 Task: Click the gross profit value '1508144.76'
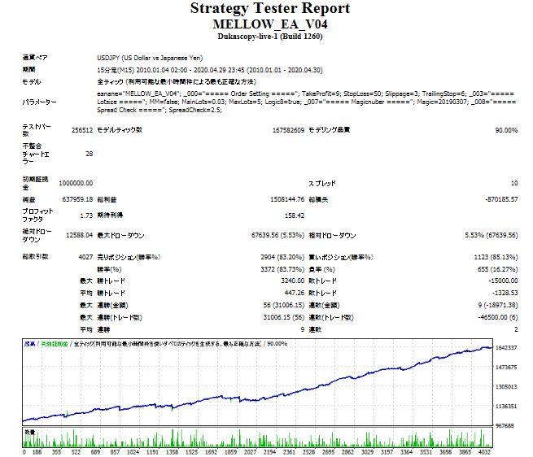(x=287, y=199)
